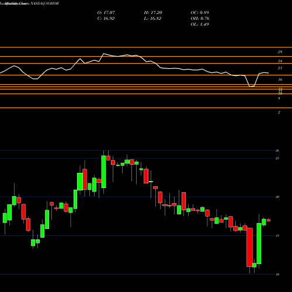Click the last small red candlestick on the far right
Screen dimensions: 292x292
(269, 220)
